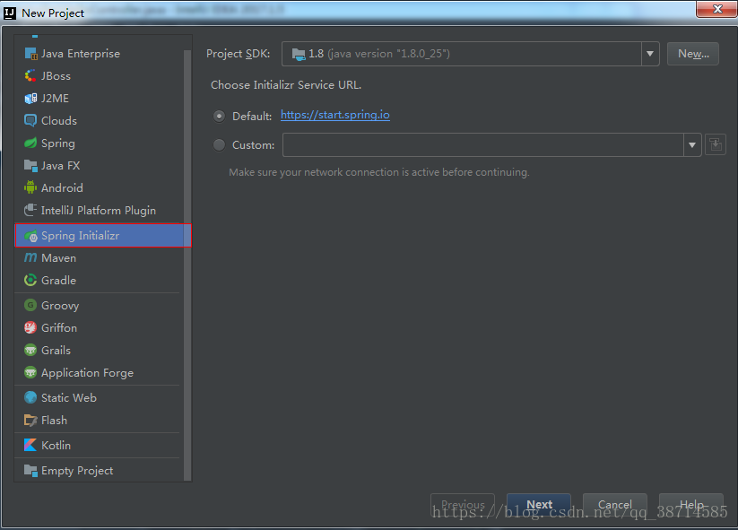Select the Grails label in list
738x530 pixels.
[56, 351]
